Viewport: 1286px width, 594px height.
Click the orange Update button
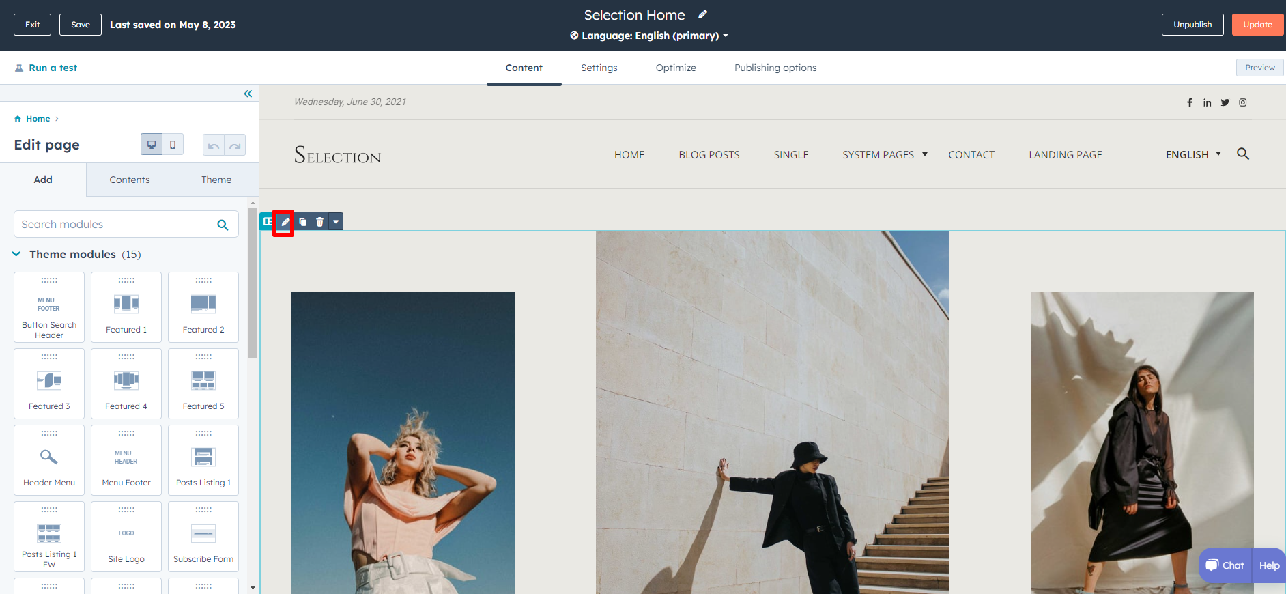click(1257, 25)
